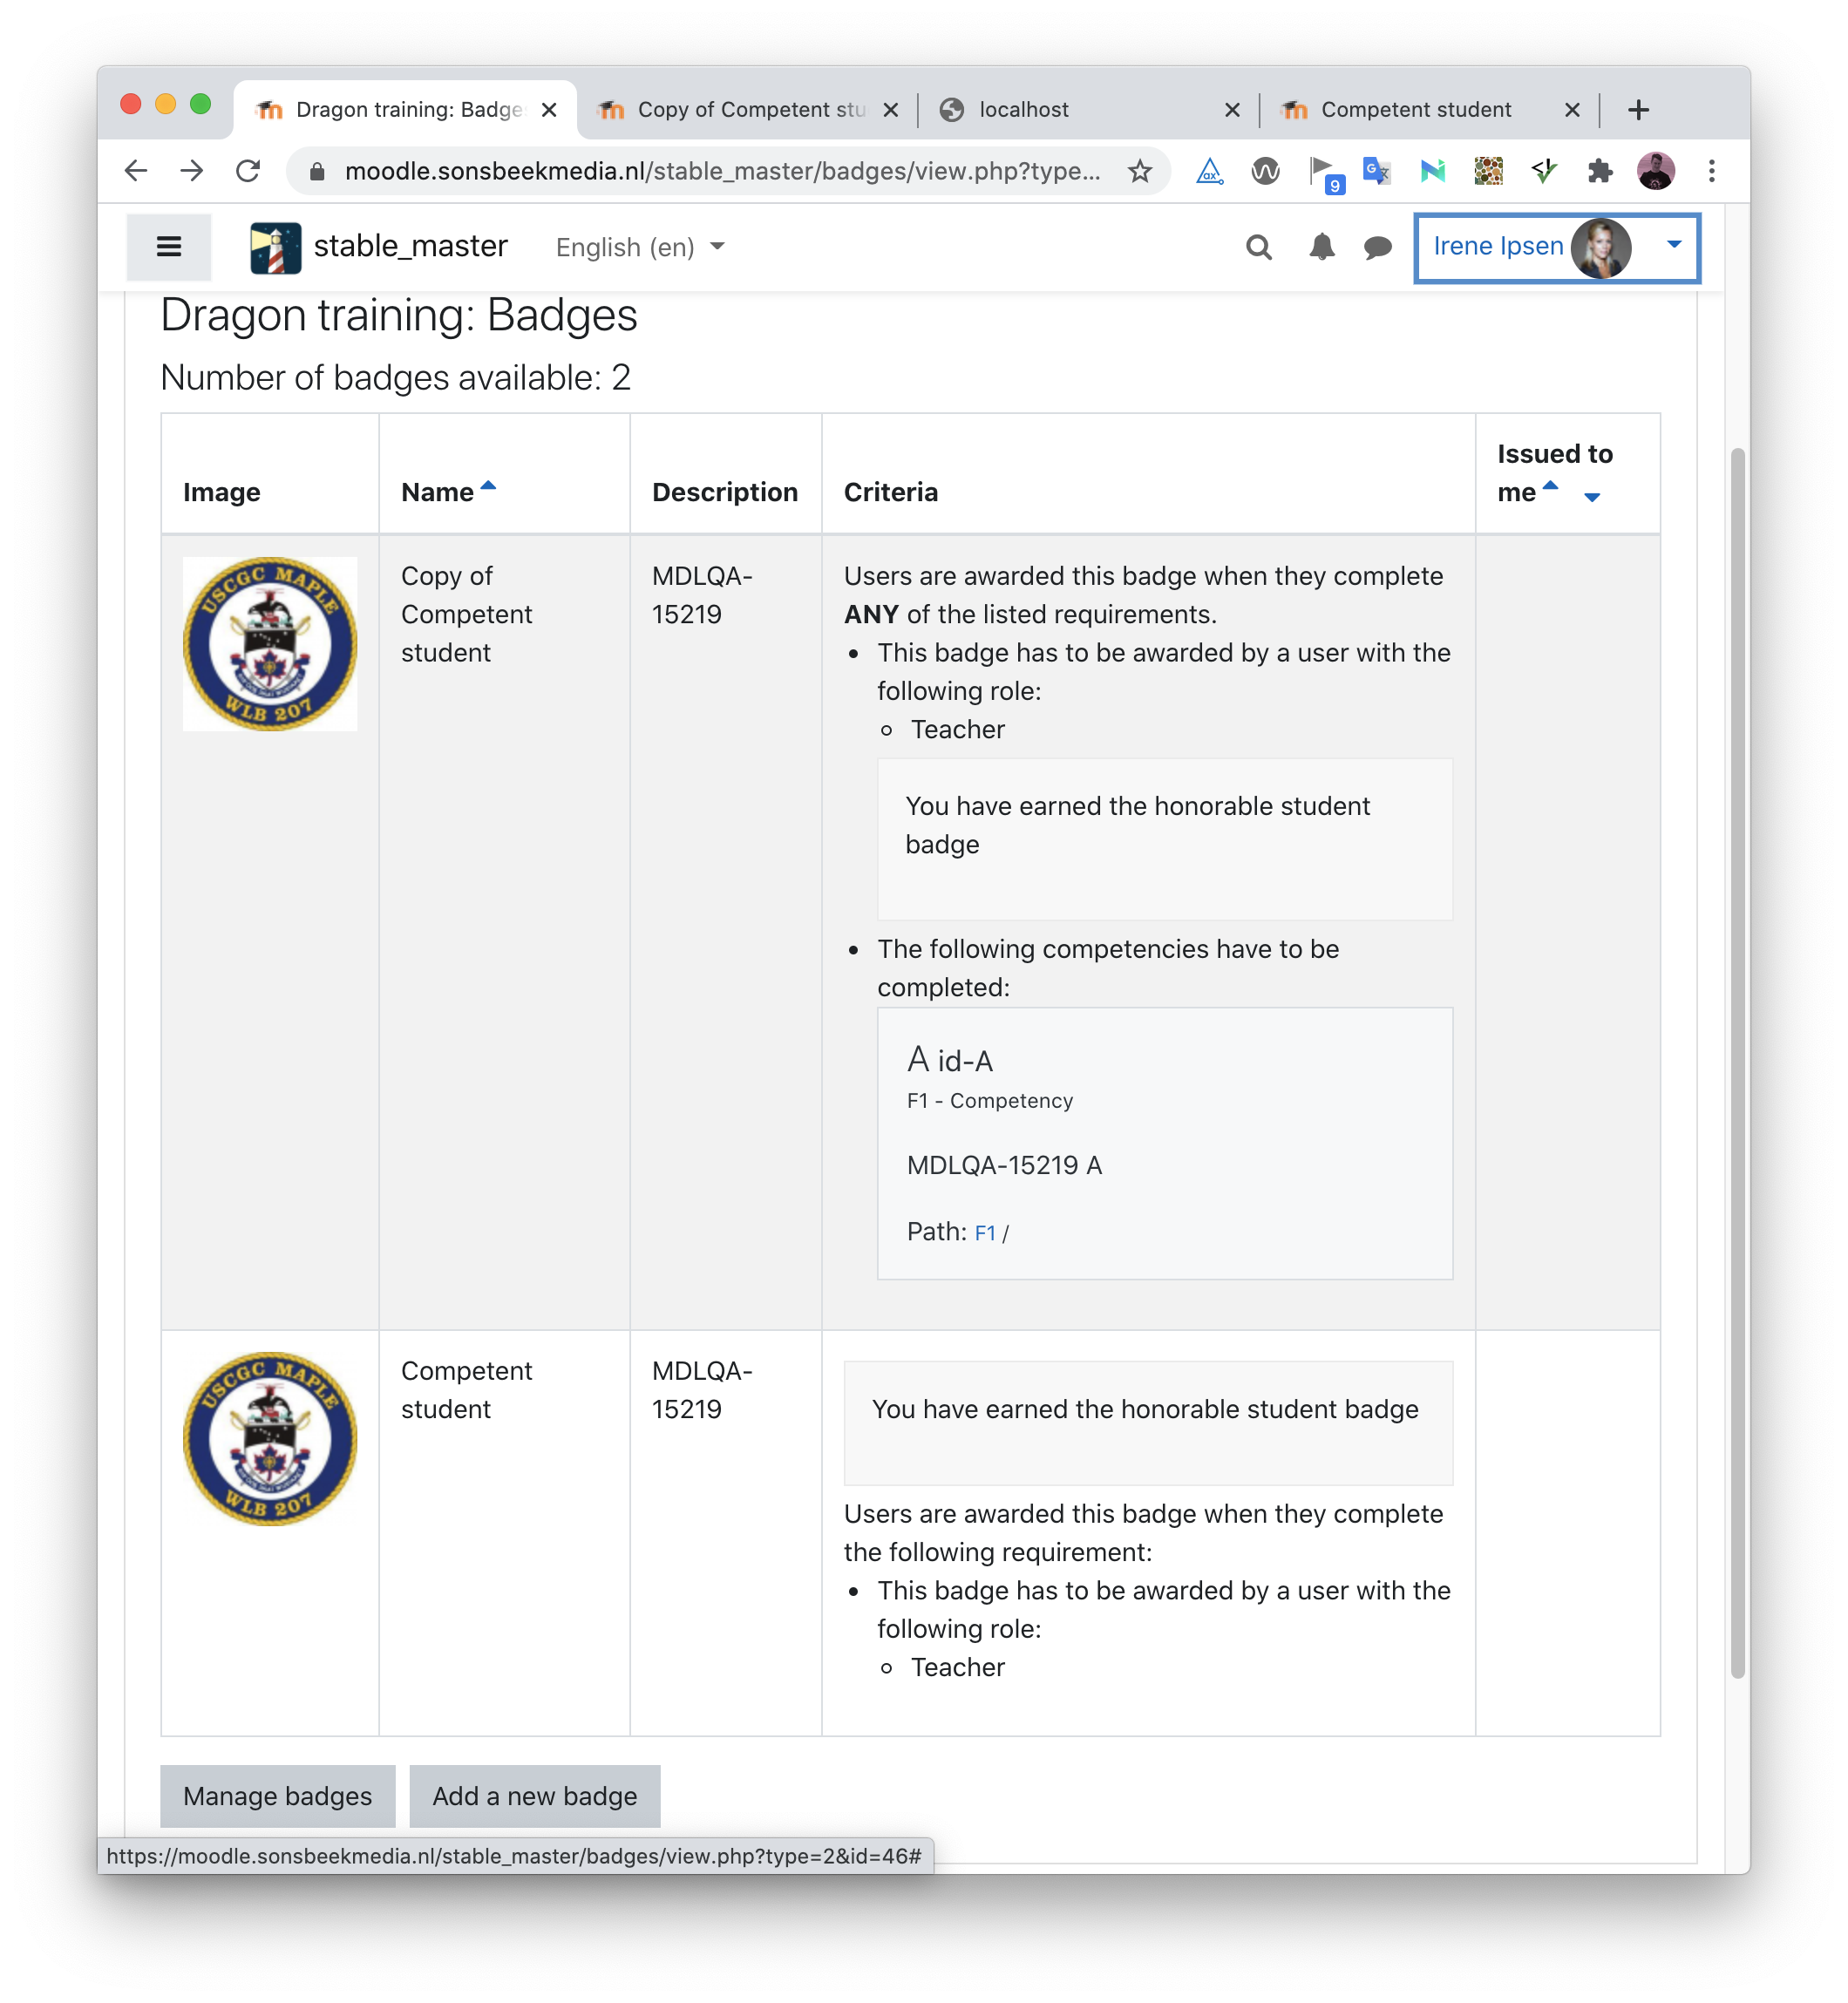The image size is (1848, 2003).
Task: Open the Extensions puzzle piece menu
Action: (x=1600, y=171)
